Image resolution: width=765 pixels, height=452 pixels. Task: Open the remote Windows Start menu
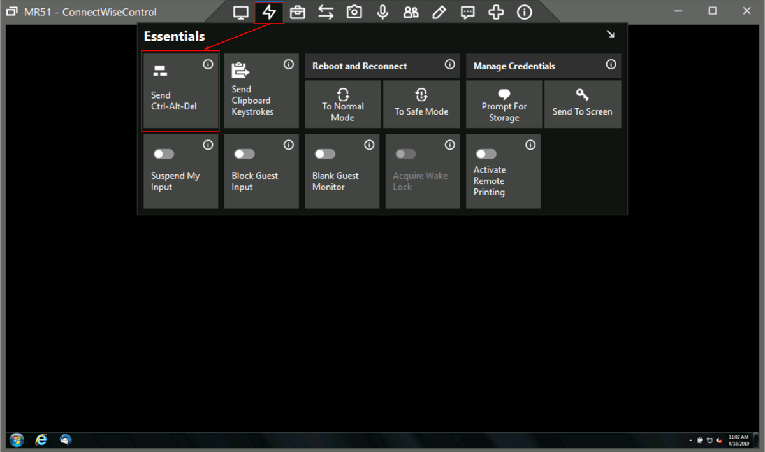point(17,440)
